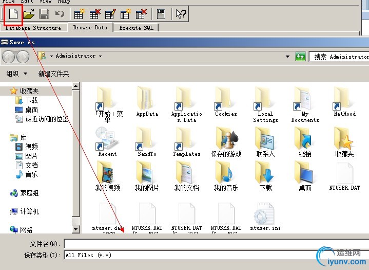Switch to the Execute SQL tab
The width and height of the screenshot is (369, 270).
[x=136, y=28]
